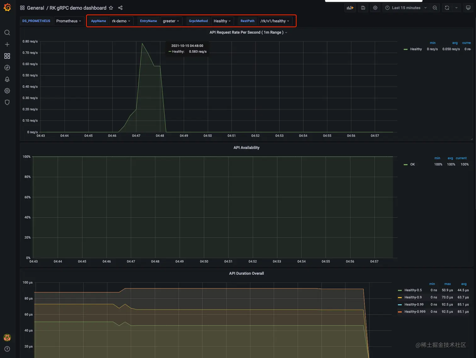This screenshot has width=476, height=358.
Task: Go to General folder breadcrumb
Action: pos(35,8)
